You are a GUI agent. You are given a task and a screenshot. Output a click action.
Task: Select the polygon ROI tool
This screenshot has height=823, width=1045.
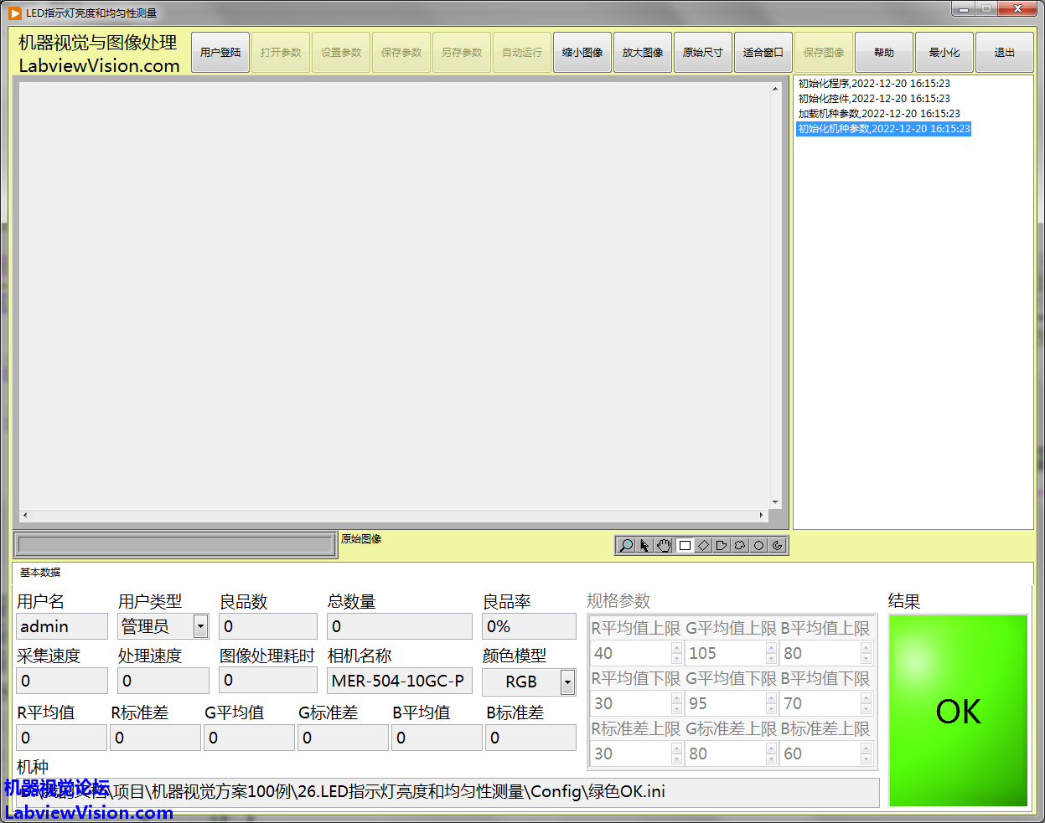click(722, 546)
